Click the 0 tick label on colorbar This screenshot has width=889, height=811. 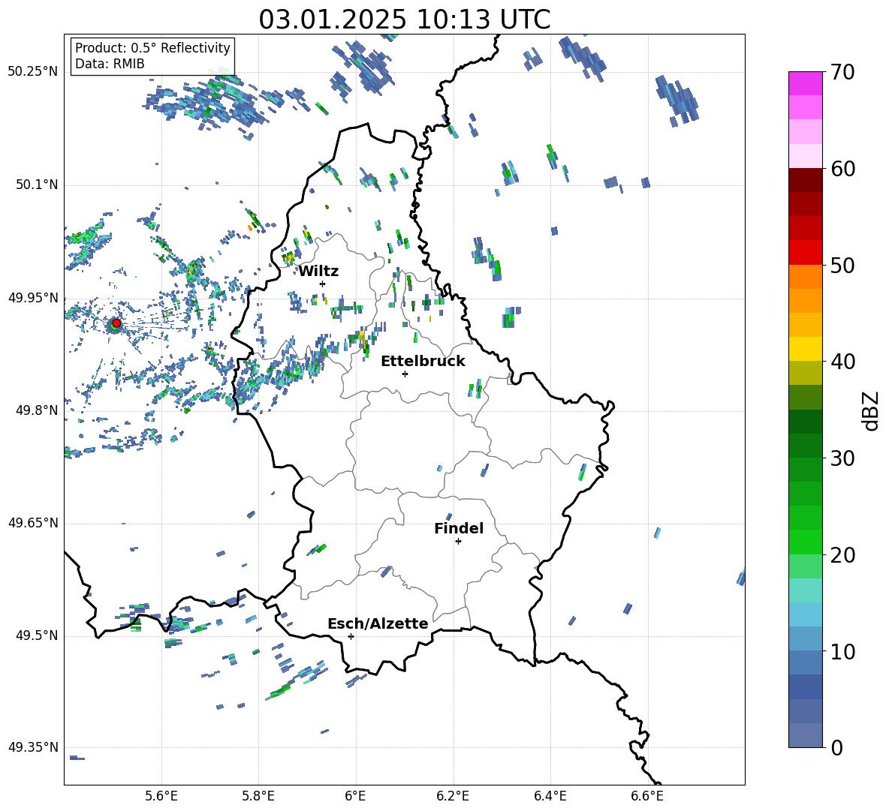click(836, 747)
